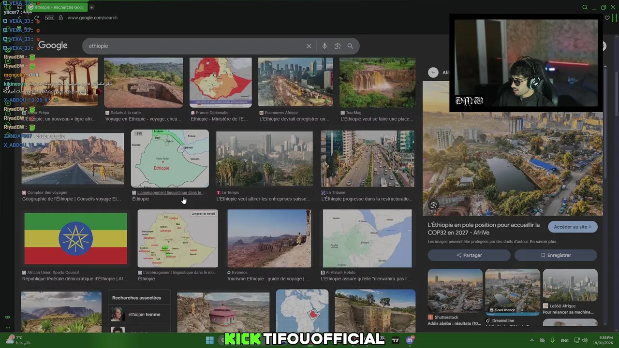619x348 pixels.
Task: Open browser search icon in title bar
Action: tap(585, 7)
